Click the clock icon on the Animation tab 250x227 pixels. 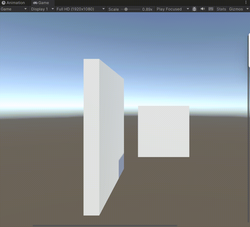[x=3, y=3]
